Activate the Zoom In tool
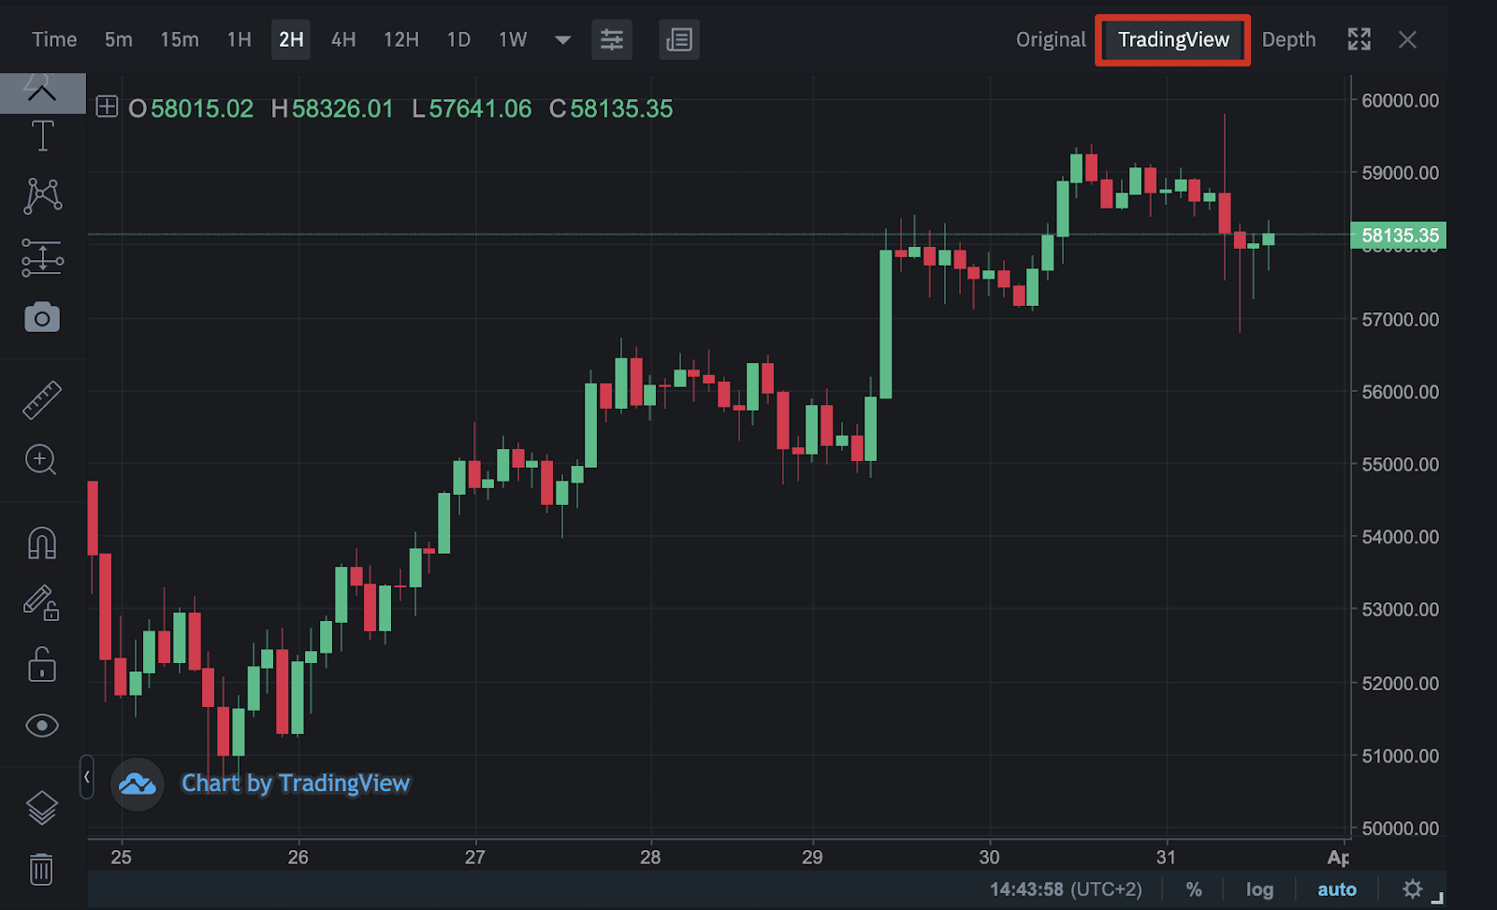1497x910 pixels. pyautogui.click(x=42, y=460)
